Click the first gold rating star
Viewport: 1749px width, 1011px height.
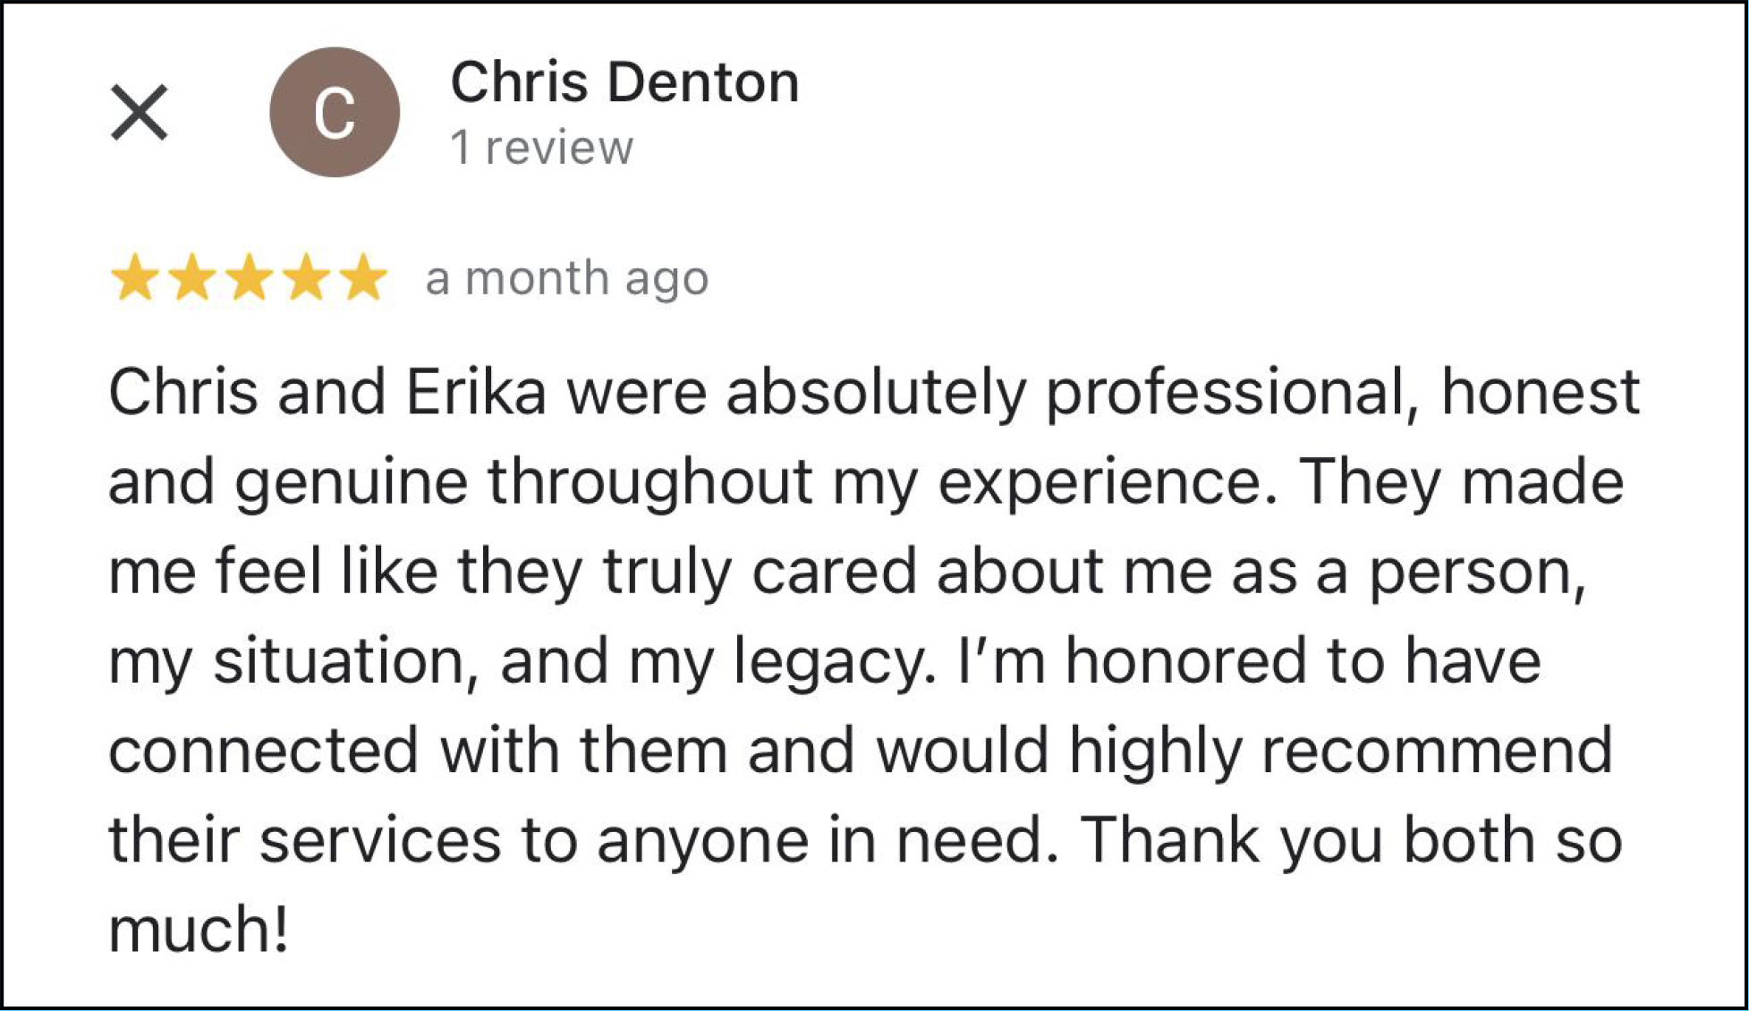pyautogui.click(x=134, y=276)
